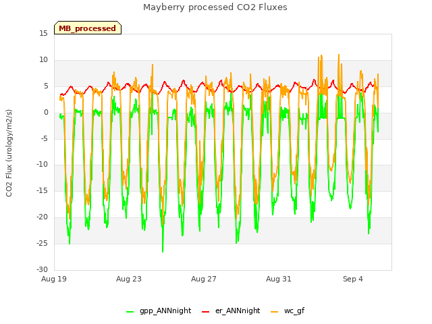Click the Aug 19 x-axis label

coord(54,279)
